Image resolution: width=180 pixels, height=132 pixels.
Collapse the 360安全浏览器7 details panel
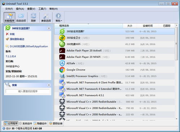[49, 28]
